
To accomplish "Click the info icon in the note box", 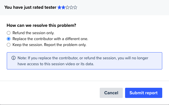I will click(14, 58).
